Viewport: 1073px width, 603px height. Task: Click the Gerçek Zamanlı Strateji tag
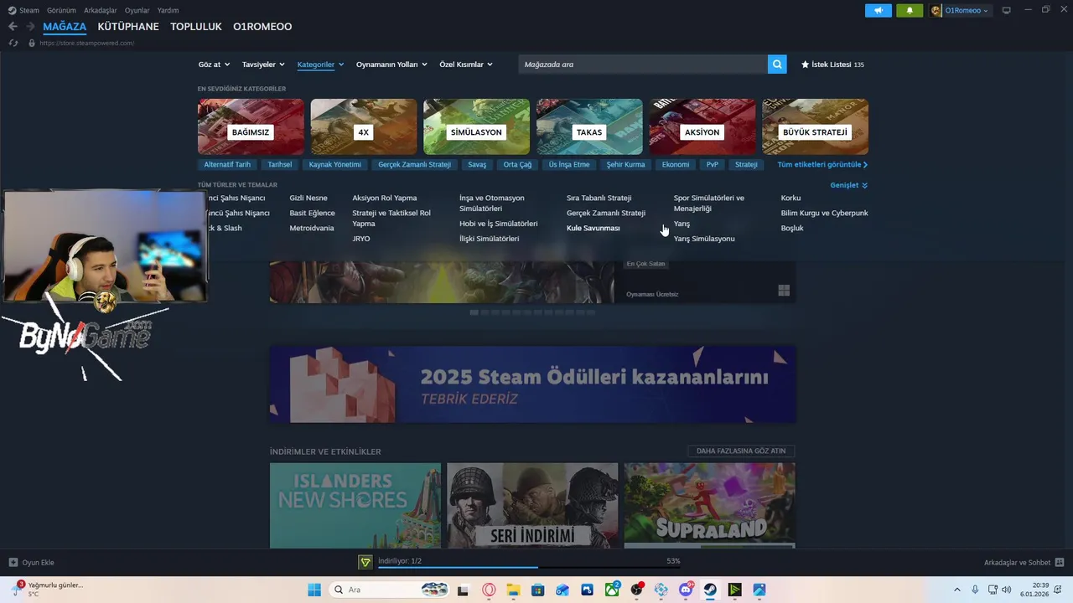click(414, 164)
